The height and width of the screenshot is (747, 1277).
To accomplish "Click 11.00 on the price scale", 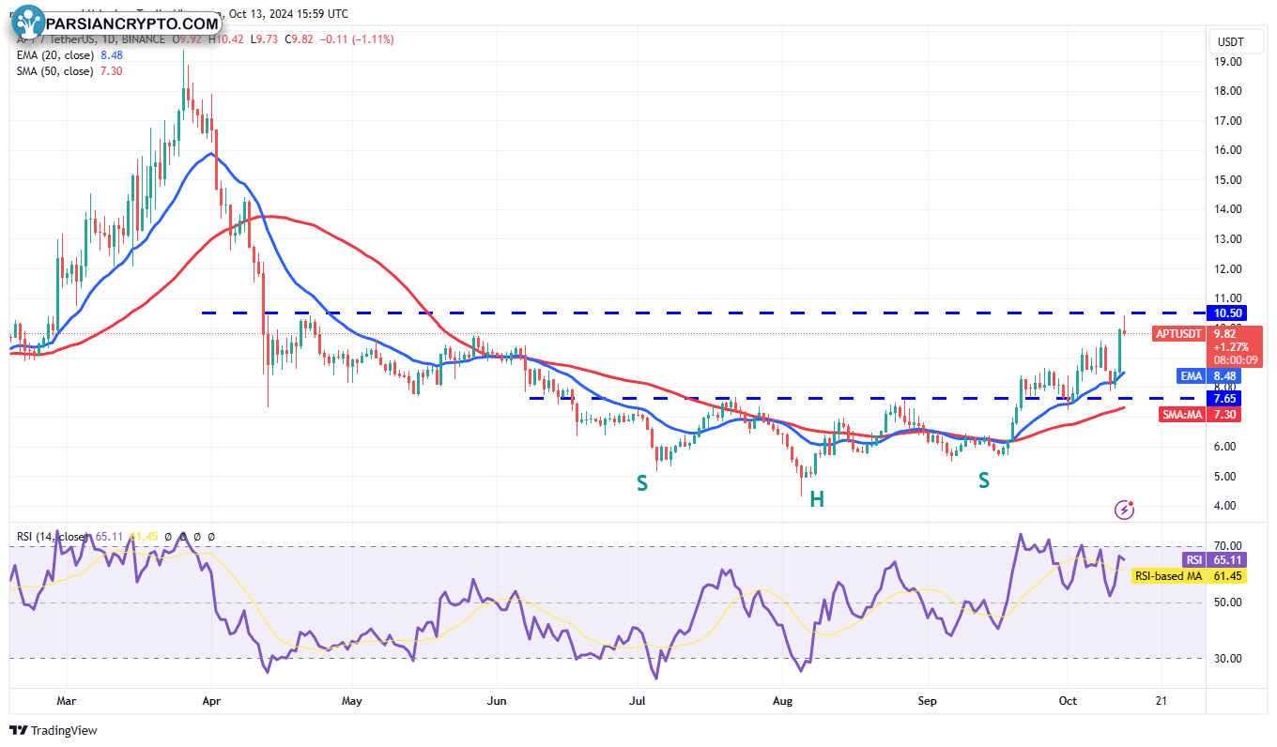I will click(1228, 298).
